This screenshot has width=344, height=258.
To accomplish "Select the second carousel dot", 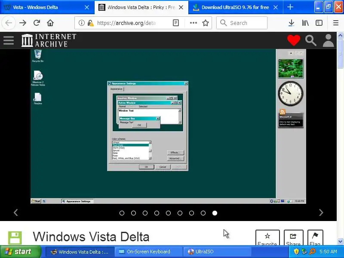I will pyautogui.click(x=133, y=213).
